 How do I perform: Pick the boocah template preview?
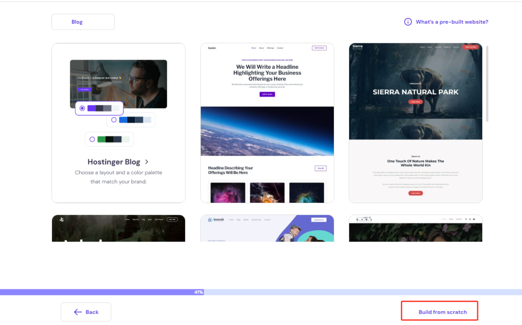coord(267,228)
